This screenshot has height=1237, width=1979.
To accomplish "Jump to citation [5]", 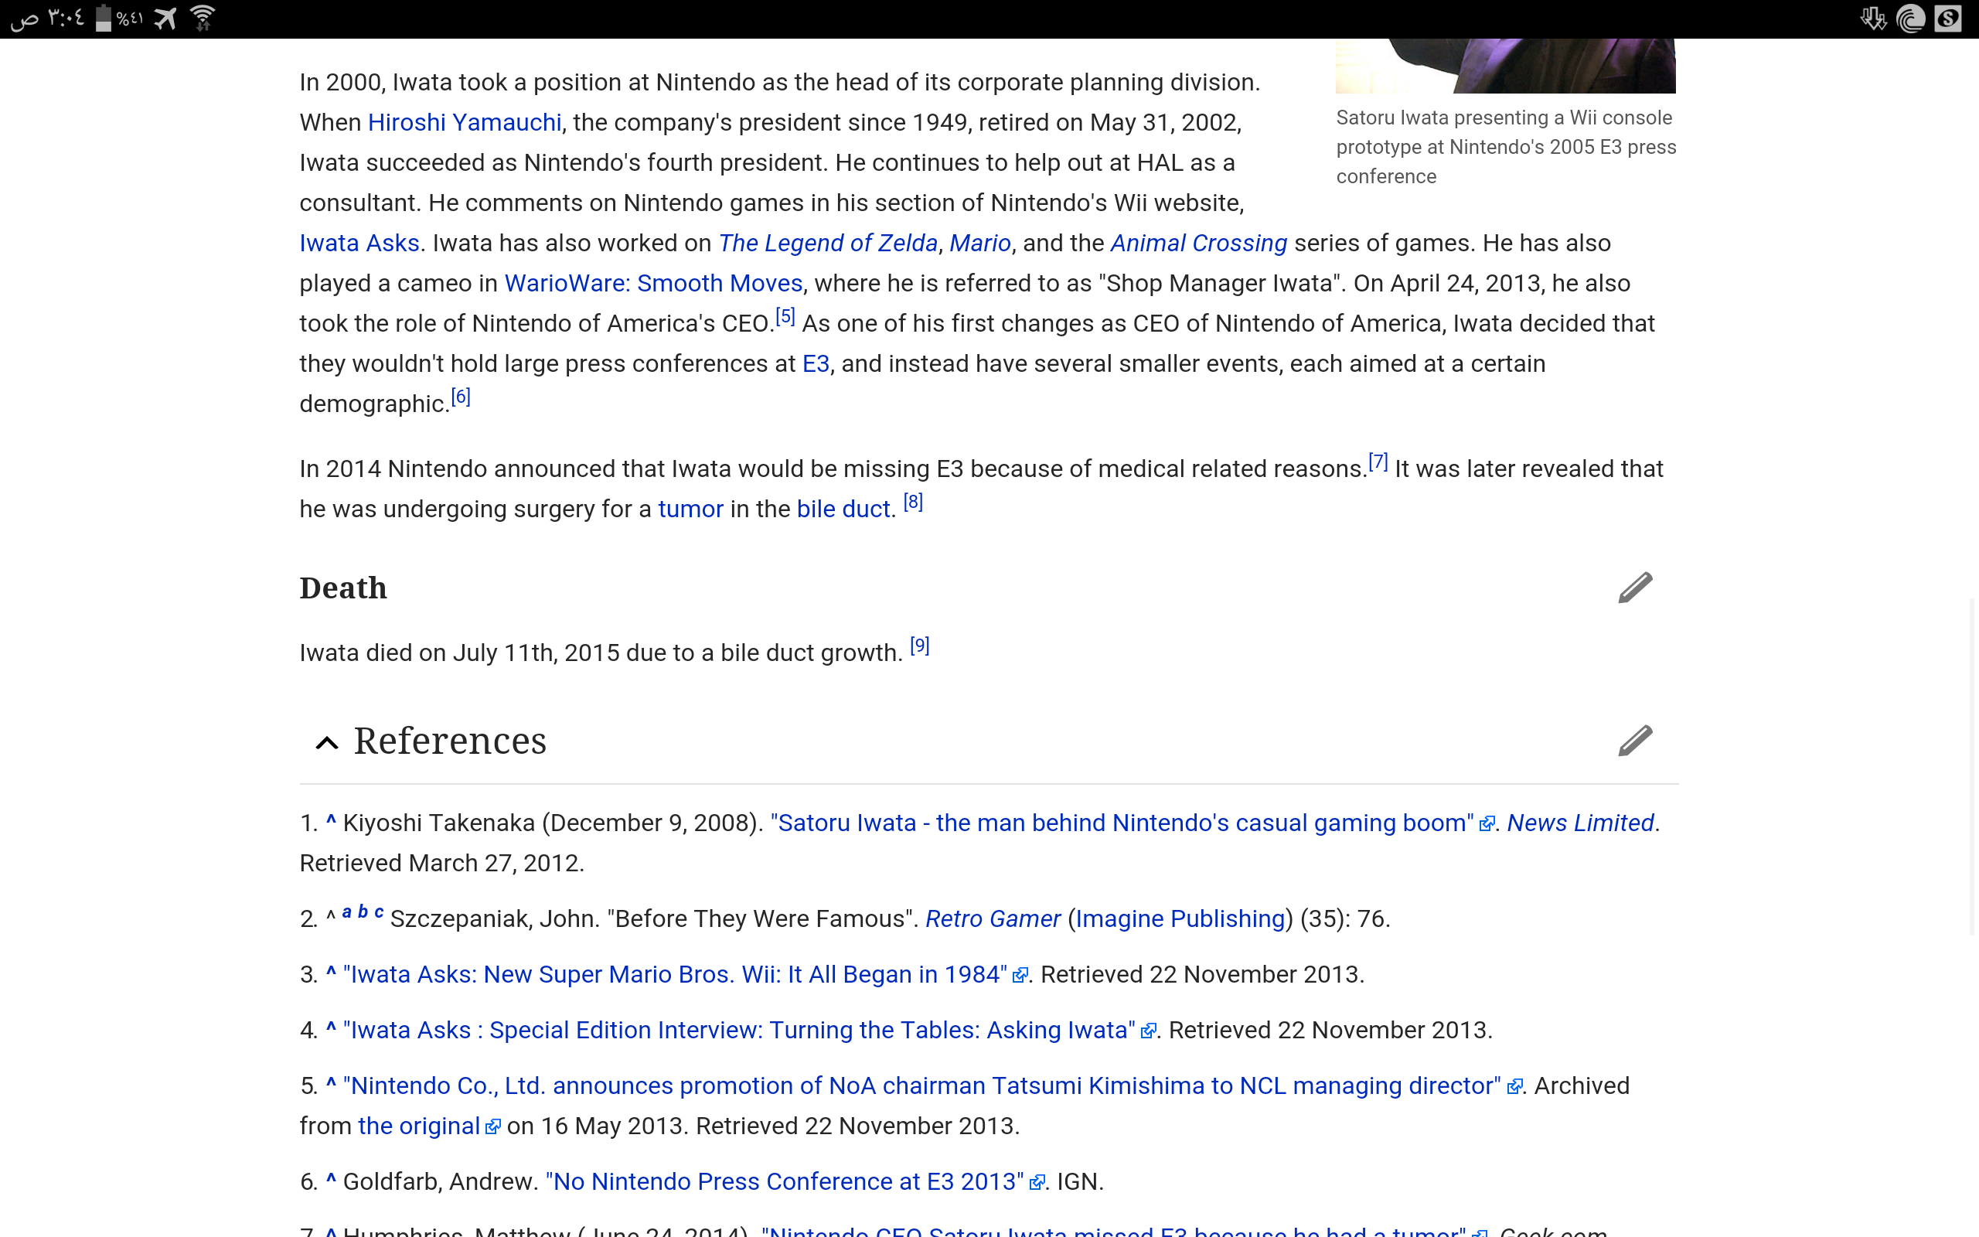I will [x=785, y=317].
